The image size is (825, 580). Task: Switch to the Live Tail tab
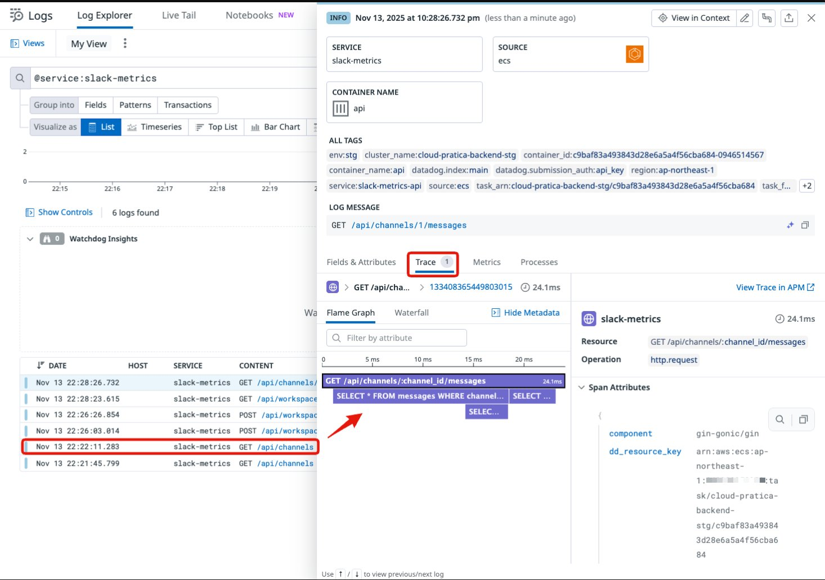click(178, 15)
